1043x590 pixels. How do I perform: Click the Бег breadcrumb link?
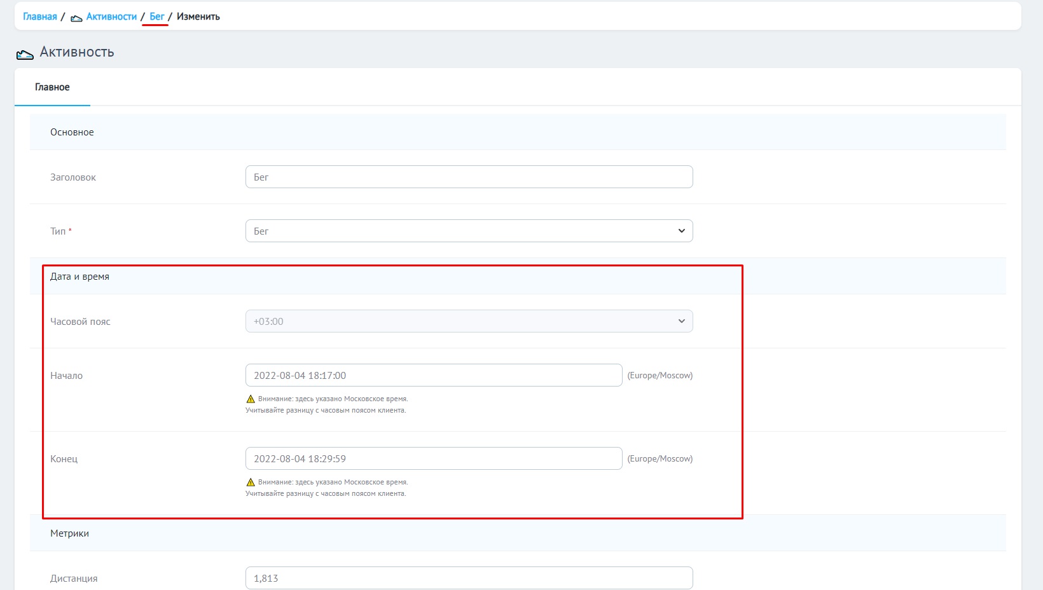click(157, 17)
